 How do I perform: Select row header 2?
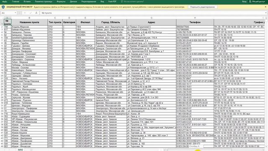[x=2, y=27]
